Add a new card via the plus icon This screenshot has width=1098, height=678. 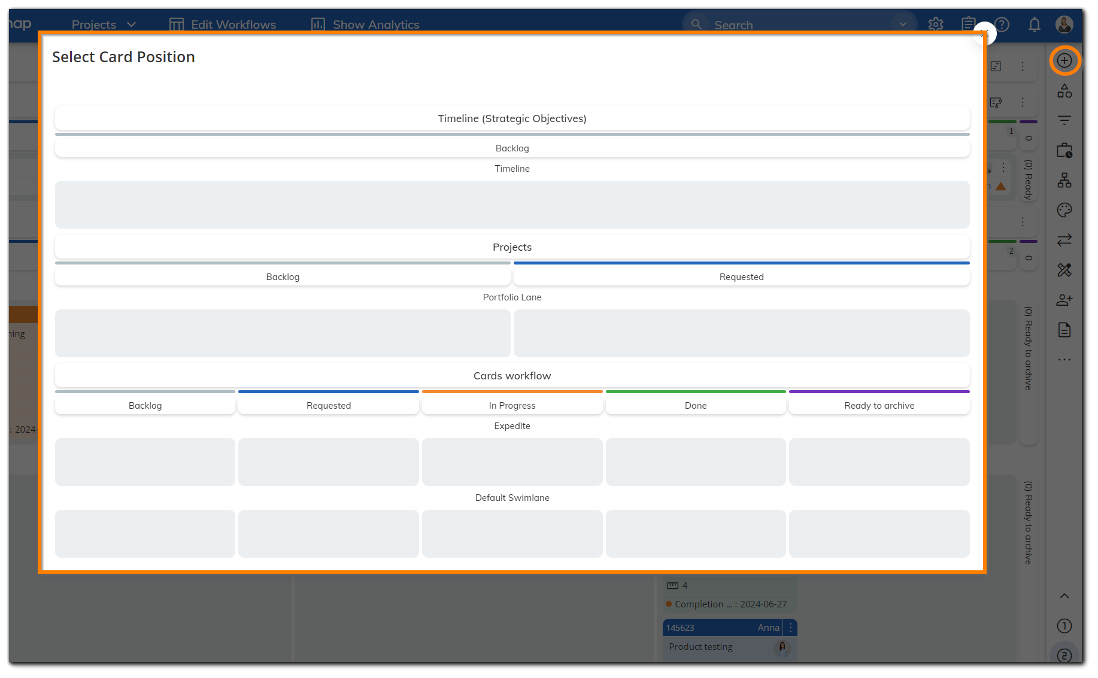coord(1064,60)
